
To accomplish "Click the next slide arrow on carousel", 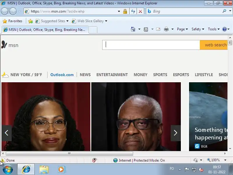I will [176, 133].
